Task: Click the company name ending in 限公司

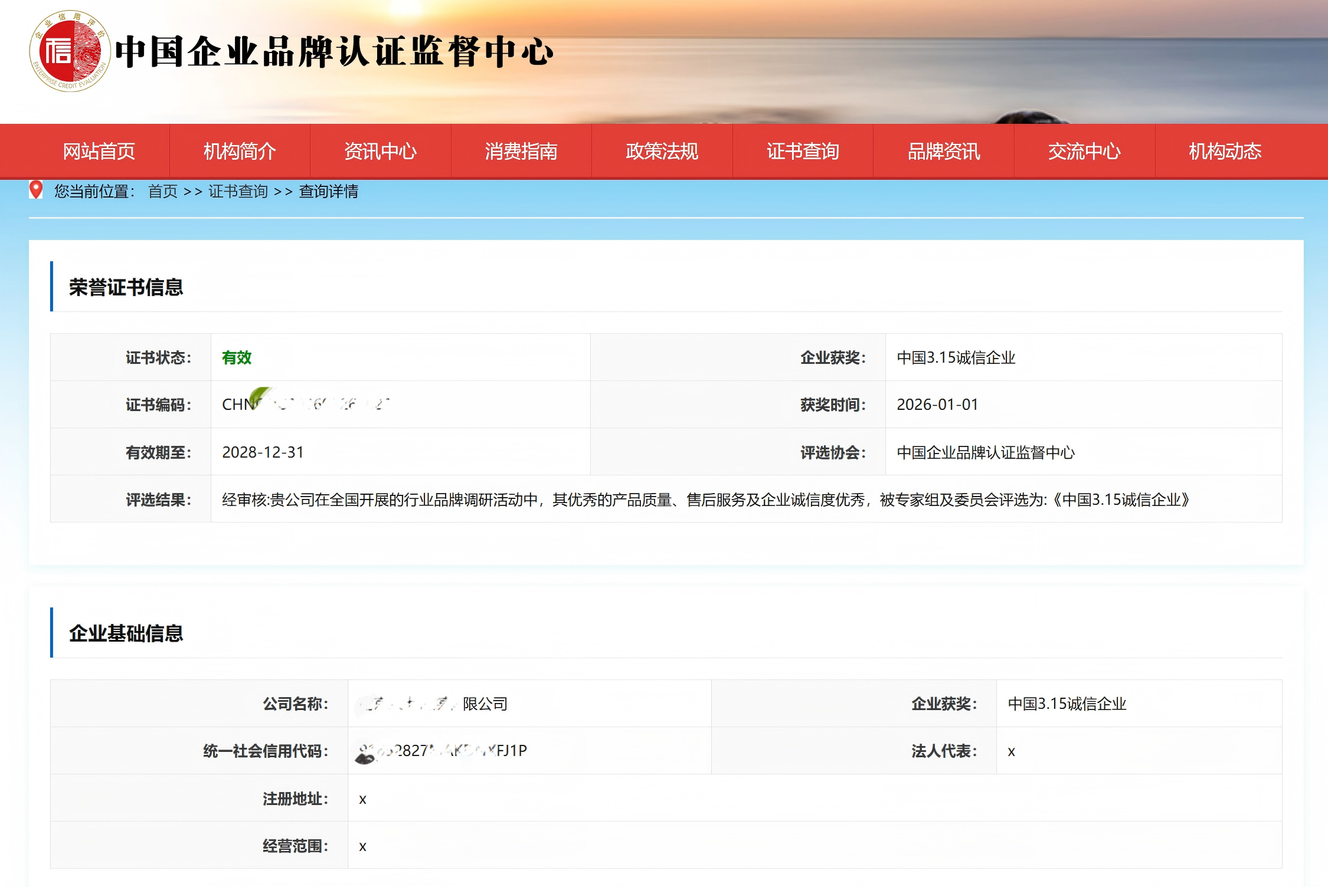Action: tap(433, 704)
